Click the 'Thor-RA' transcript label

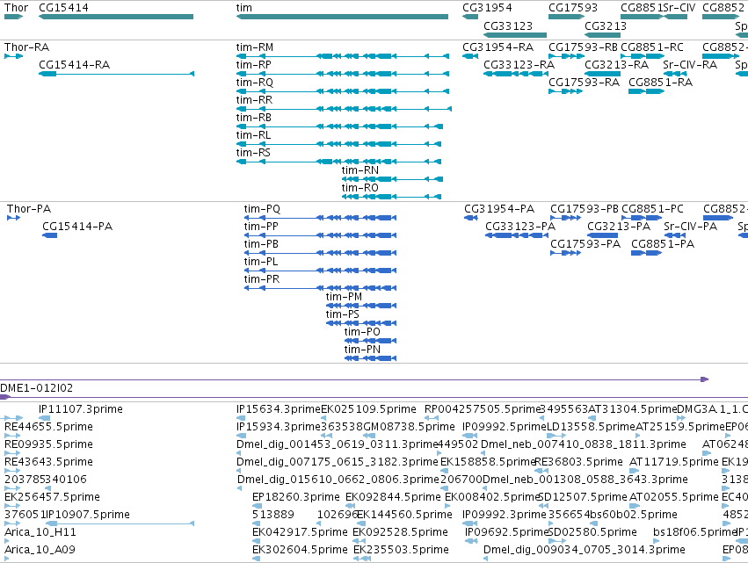point(26,47)
